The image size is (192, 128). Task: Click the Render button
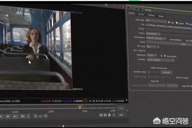[166, 72]
